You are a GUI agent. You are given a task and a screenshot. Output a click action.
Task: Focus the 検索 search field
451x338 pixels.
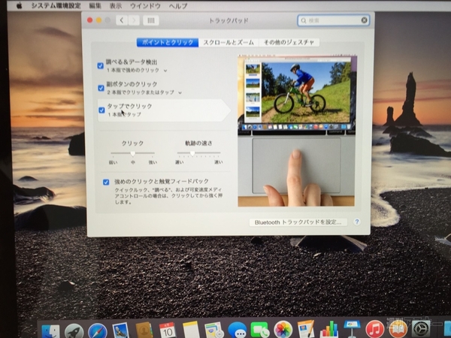[333, 20]
